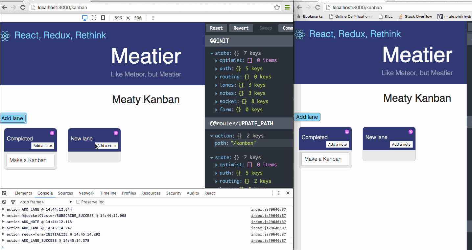
Task: Open the Profiles tab
Action: tap(129, 193)
